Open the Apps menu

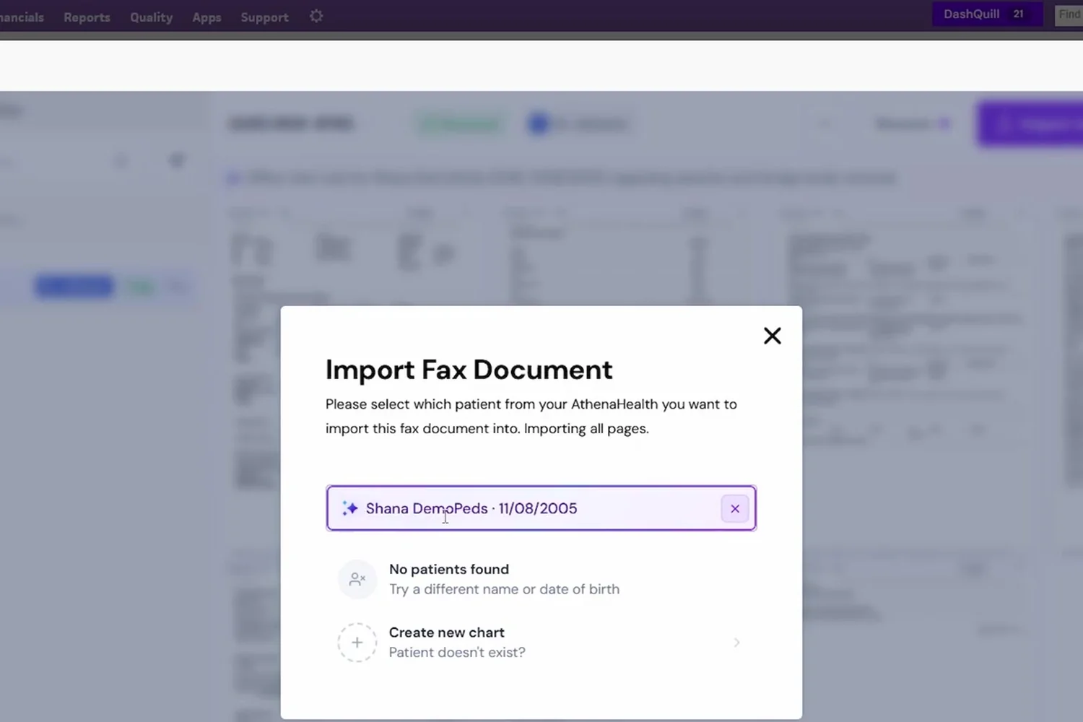pyautogui.click(x=206, y=17)
